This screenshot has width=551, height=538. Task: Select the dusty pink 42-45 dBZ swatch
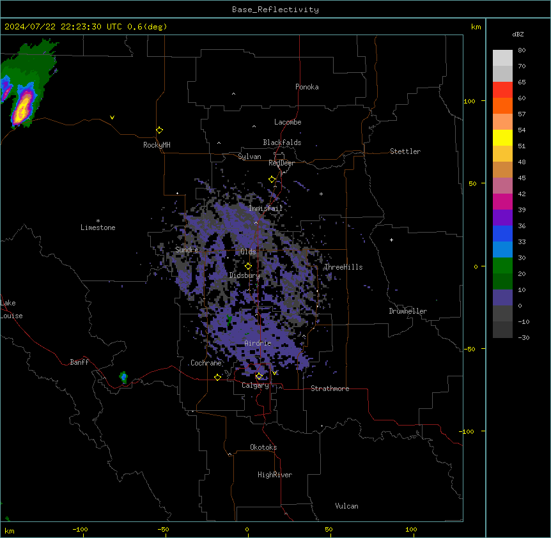click(x=502, y=186)
